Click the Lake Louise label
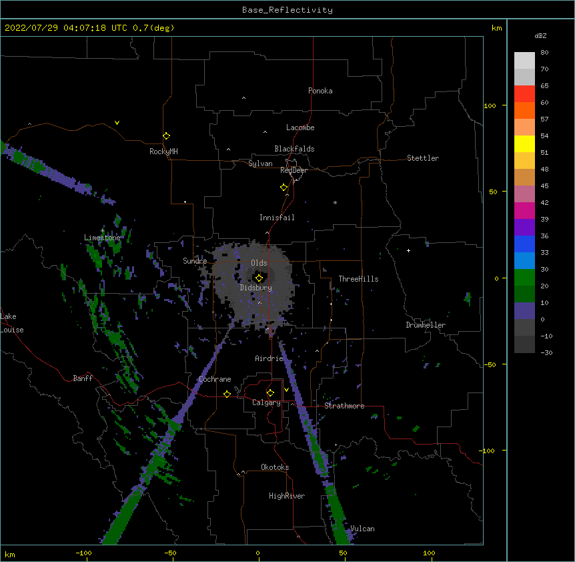 [12, 323]
